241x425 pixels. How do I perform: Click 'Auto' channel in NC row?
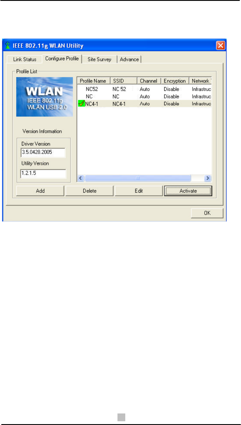145,96
